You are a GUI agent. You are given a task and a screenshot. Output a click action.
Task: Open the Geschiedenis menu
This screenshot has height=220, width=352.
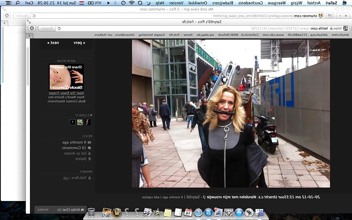(x=251, y=3)
